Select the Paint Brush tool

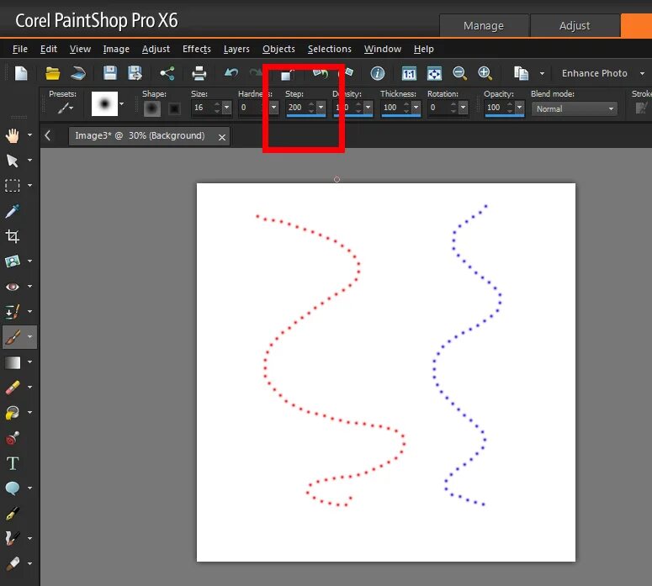tap(12, 337)
